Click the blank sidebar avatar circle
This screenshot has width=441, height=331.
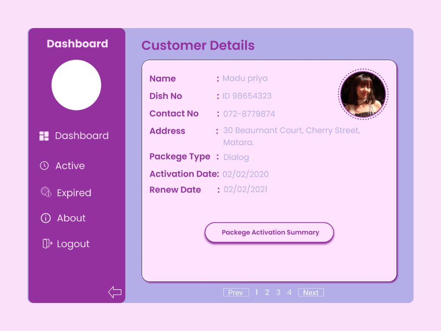click(76, 85)
